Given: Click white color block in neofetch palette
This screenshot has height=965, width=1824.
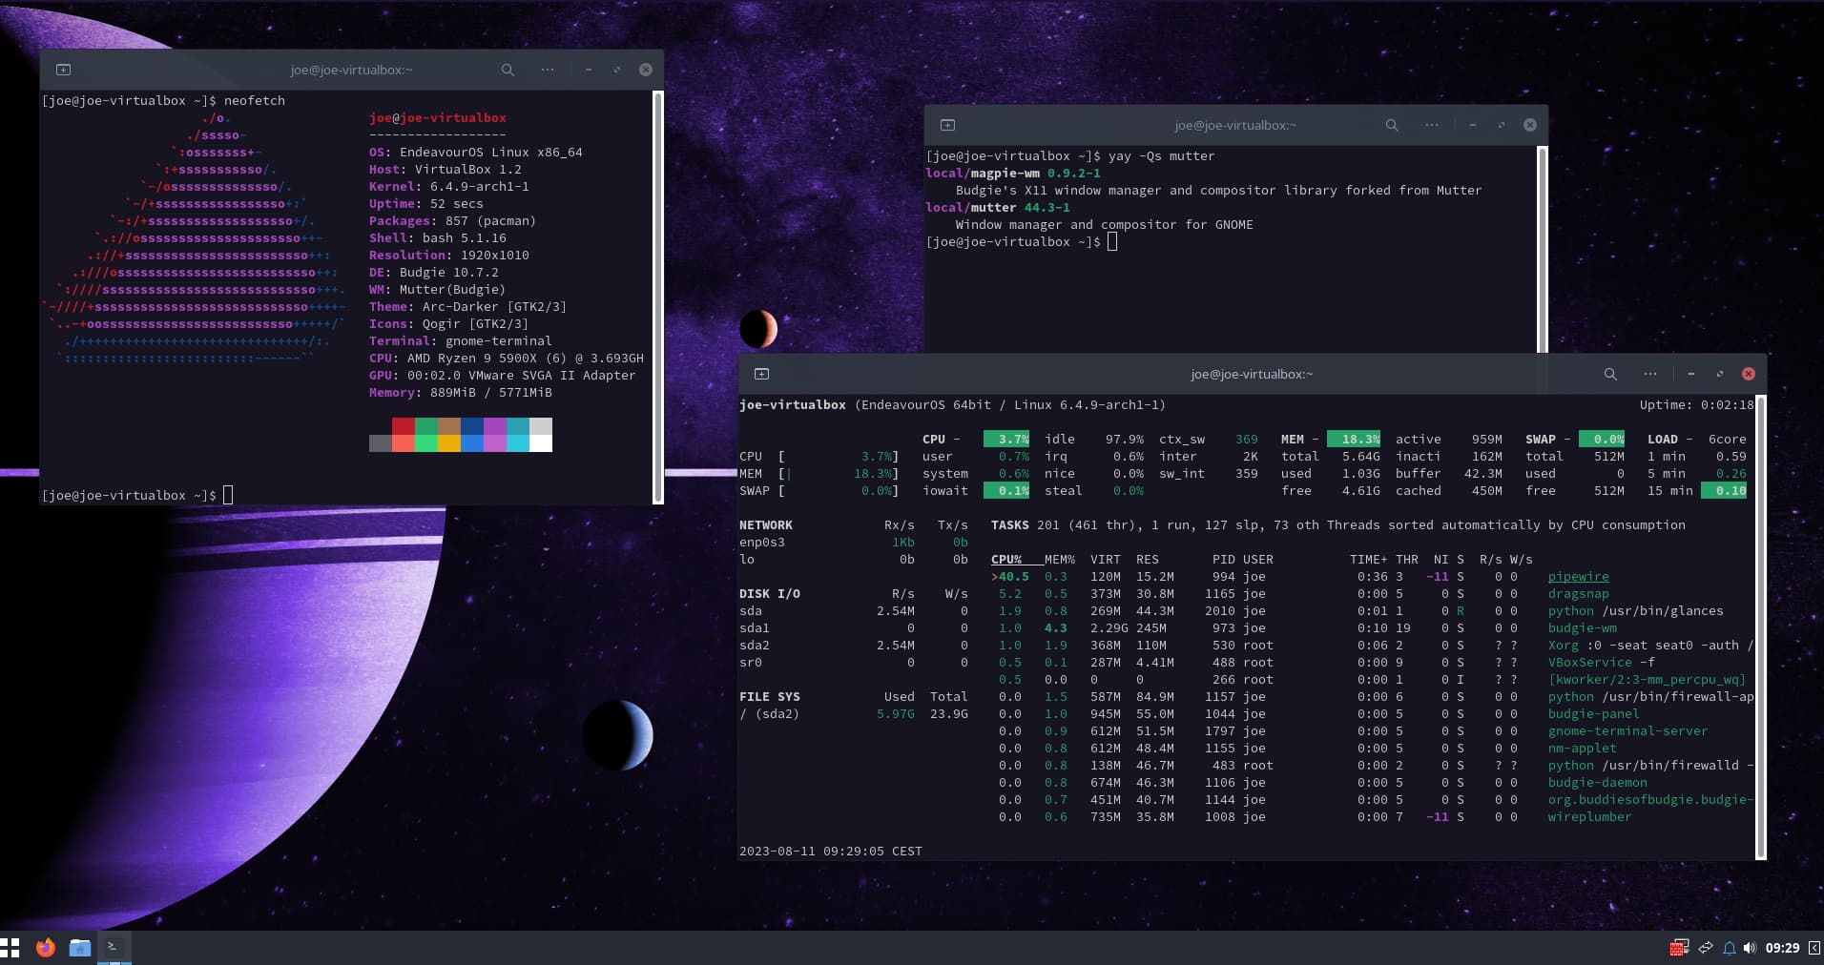Looking at the screenshot, I should pyautogui.click(x=540, y=443).
